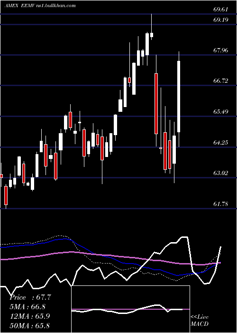Click the 65.49 price level label
The image size is (237, 333).
click(x=221, y=111)
